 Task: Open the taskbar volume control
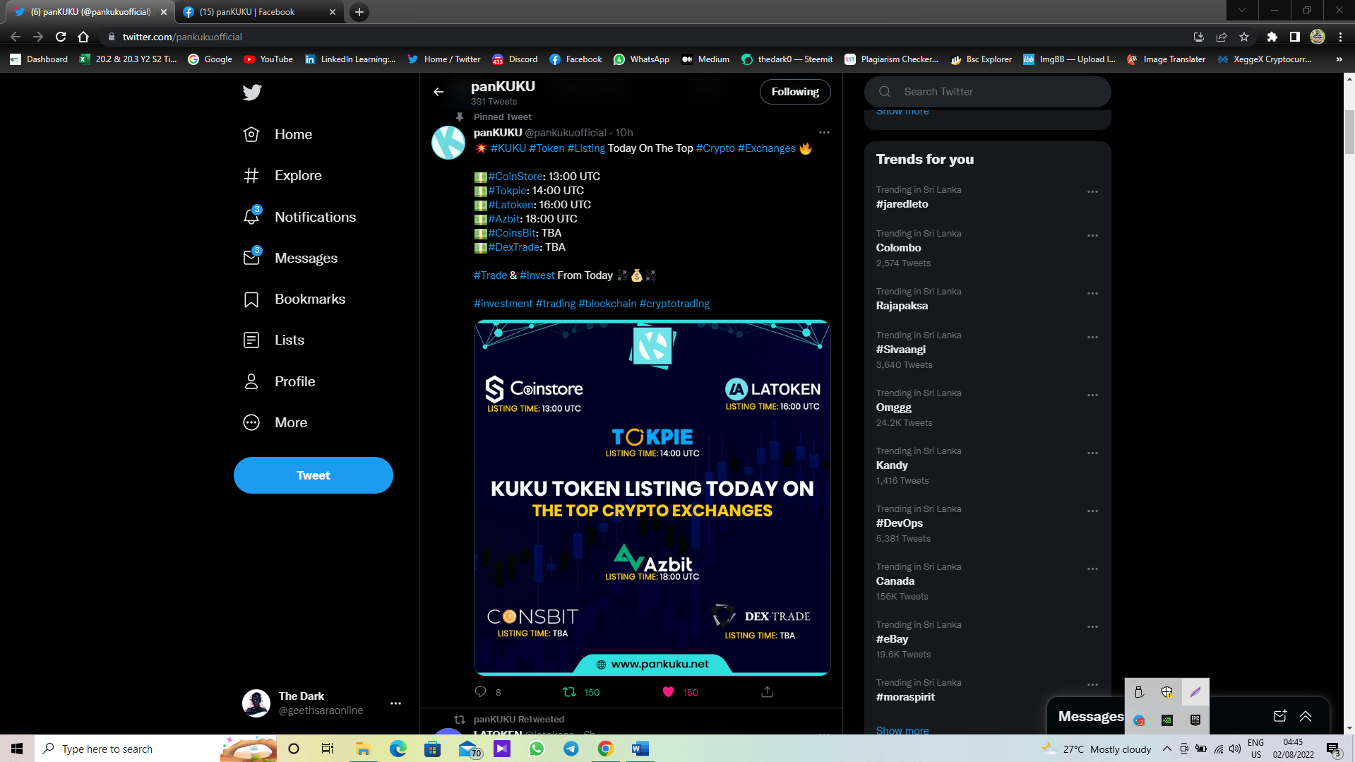(x=1235, y=749)
